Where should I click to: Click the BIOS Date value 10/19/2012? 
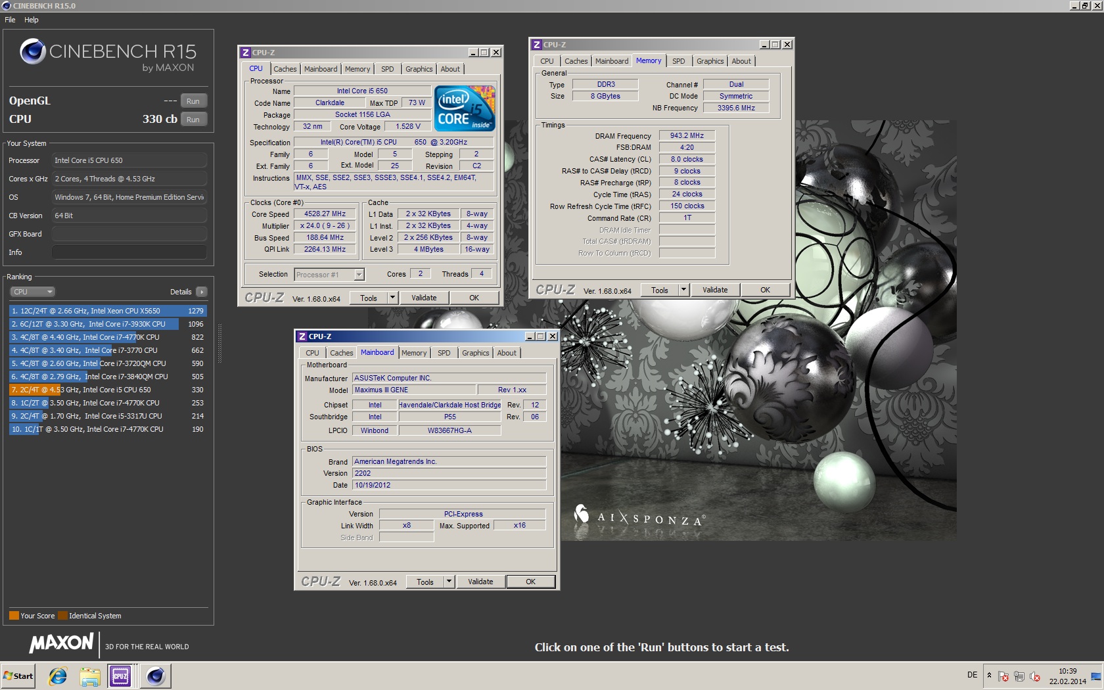point(449,485)
